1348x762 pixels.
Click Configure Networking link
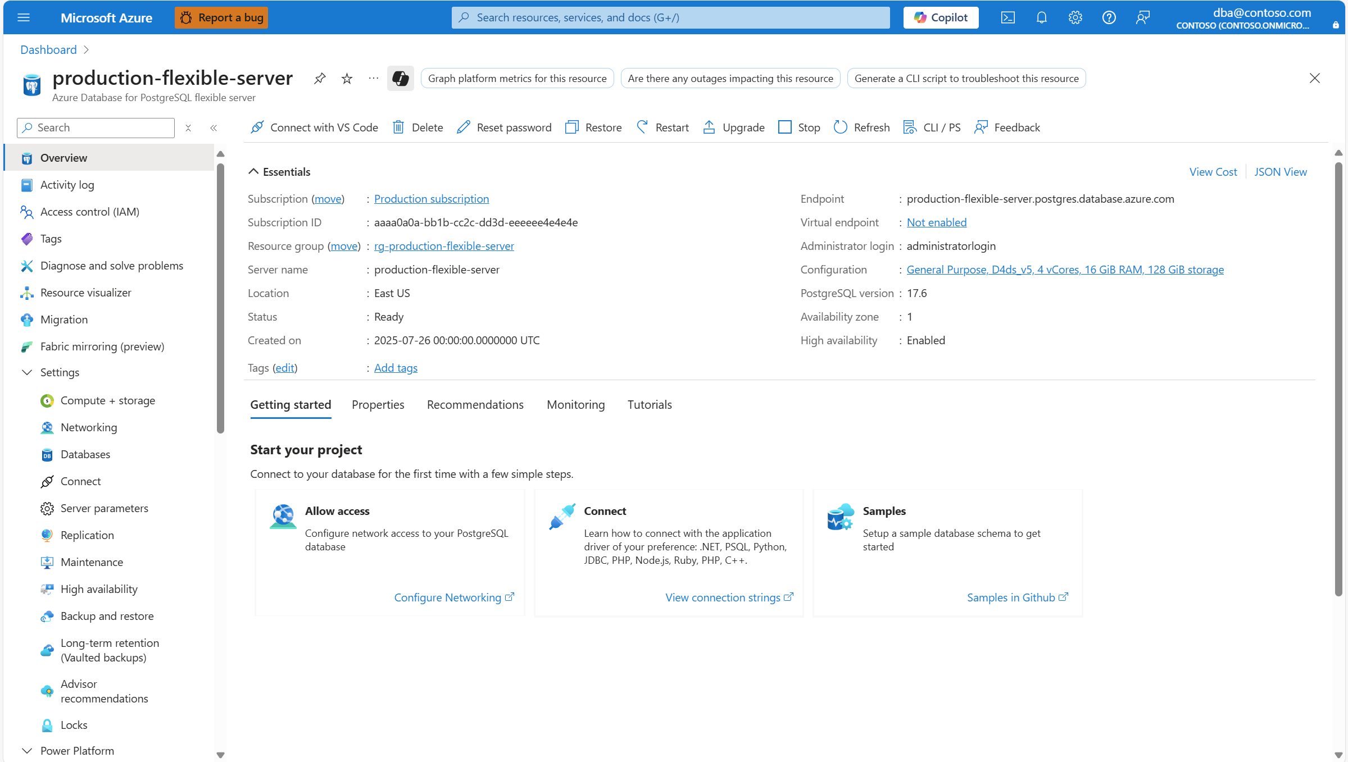pos(448,597)
